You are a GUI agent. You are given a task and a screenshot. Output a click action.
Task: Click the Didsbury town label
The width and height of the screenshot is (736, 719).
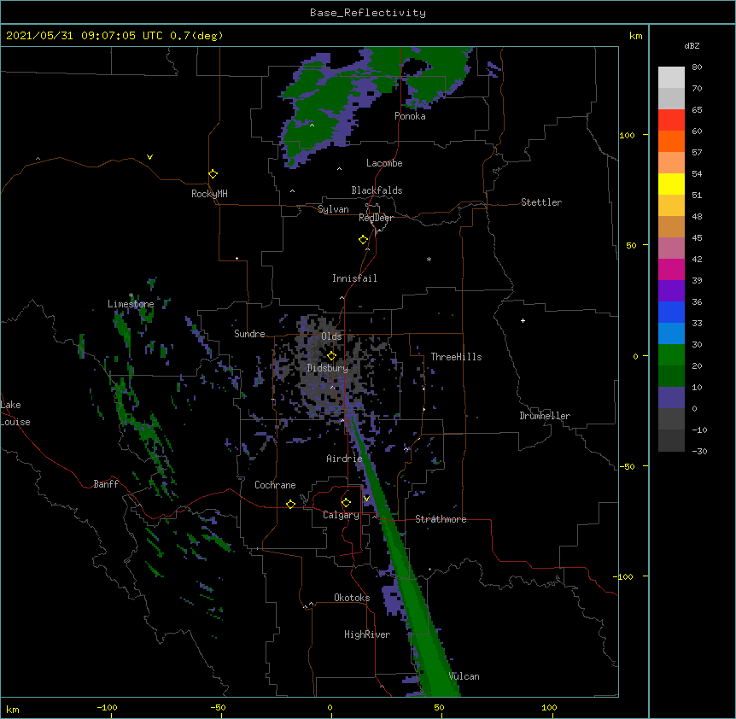(328, 368)
